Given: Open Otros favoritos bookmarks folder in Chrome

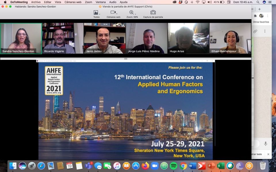Looking at the screenshot, I should 261,22.
